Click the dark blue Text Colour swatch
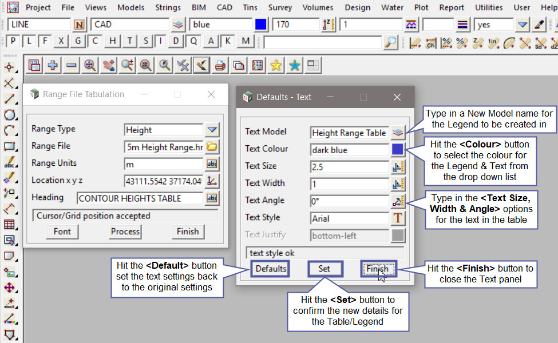 [398, 150]
